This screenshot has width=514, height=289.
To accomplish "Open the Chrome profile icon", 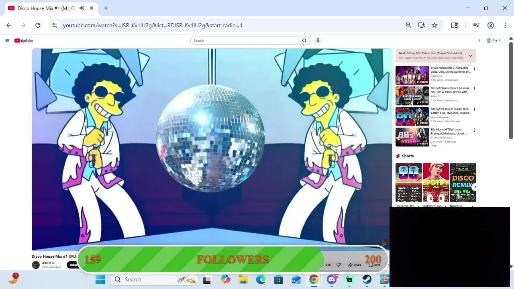I will 491,25.
